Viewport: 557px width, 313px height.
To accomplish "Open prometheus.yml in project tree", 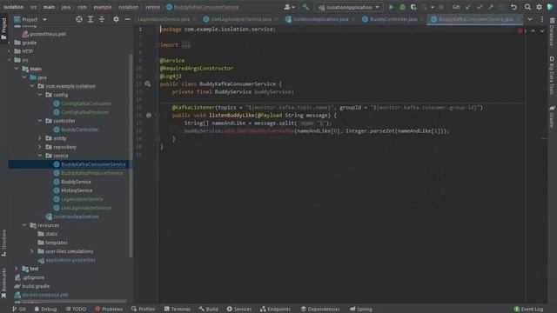I will tap(48, 34).
